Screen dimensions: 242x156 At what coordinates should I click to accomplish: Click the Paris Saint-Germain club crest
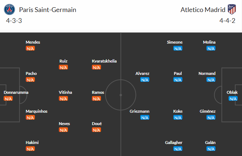point(11,9)
